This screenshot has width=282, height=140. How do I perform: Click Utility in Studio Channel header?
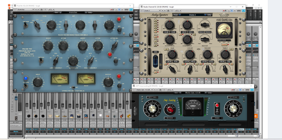(x=209, y=15)
